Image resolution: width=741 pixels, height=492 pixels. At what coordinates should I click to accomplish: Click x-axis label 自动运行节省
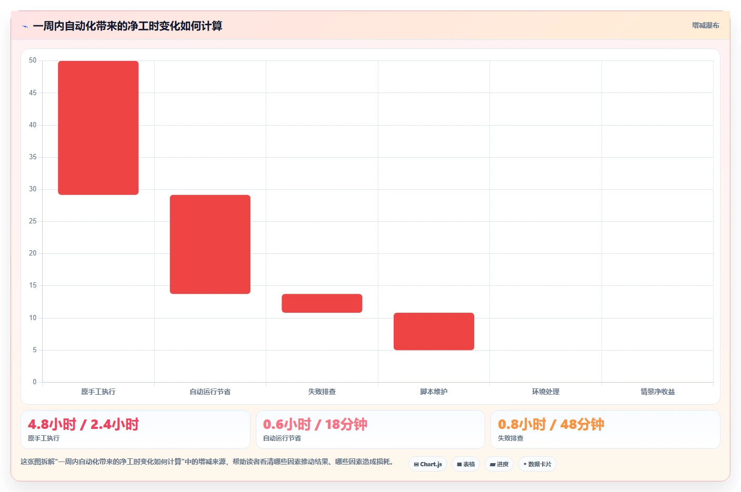[210, 392]
